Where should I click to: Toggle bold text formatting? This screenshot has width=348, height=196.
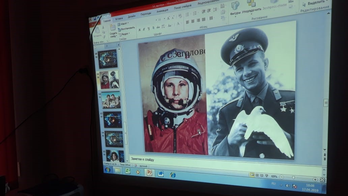coord(139,29)
